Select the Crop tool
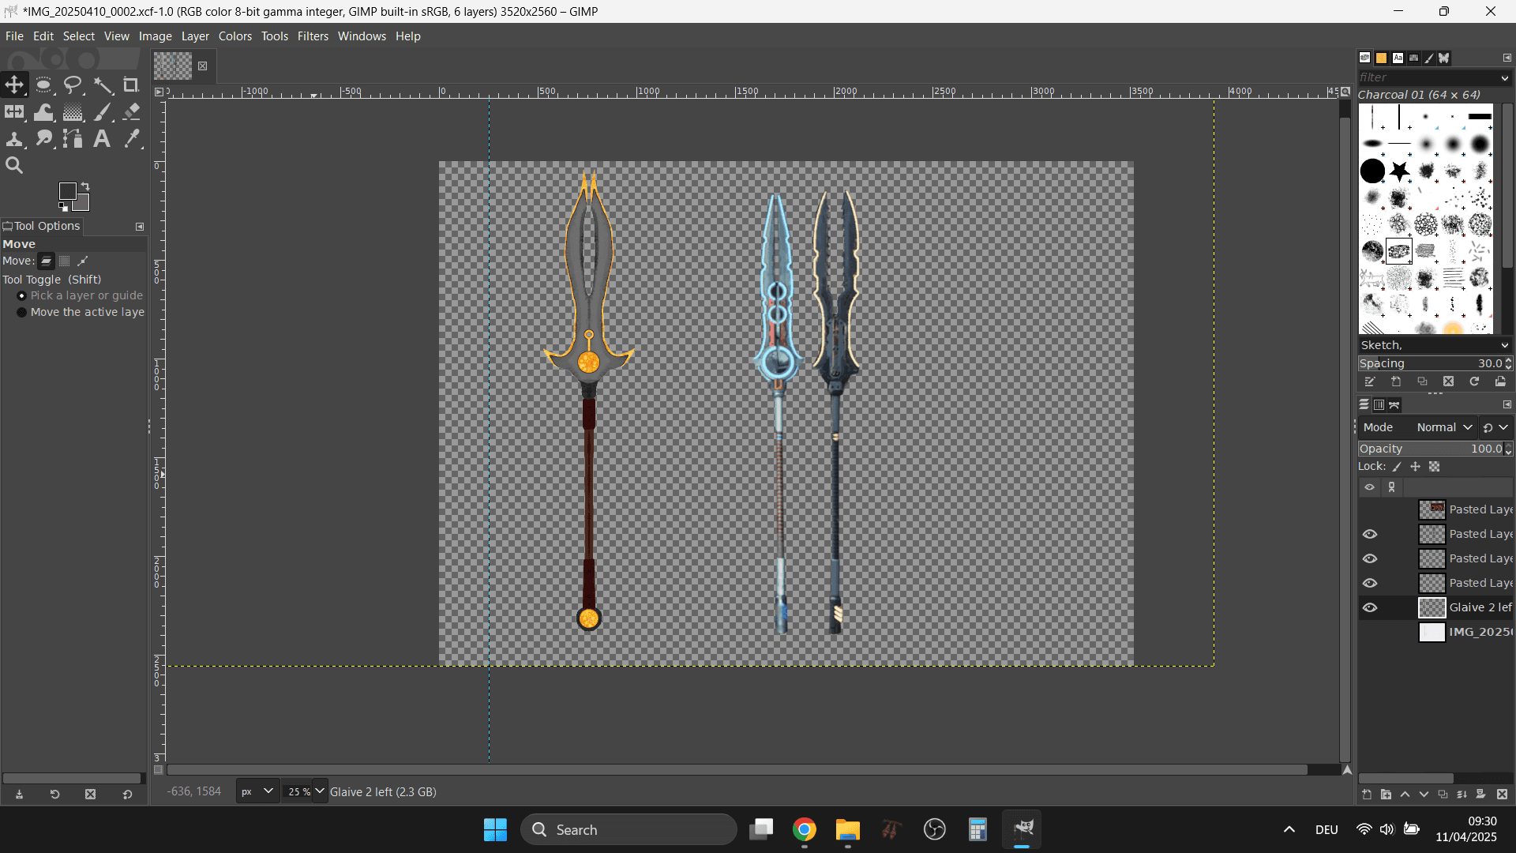1516x853 pixels. [x=131, y=85]
